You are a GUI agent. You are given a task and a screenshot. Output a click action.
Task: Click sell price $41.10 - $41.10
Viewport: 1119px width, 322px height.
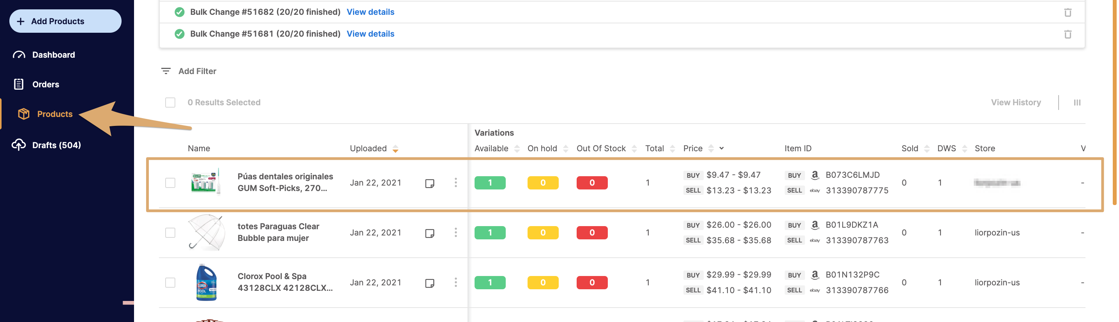(x=738, y=290)
